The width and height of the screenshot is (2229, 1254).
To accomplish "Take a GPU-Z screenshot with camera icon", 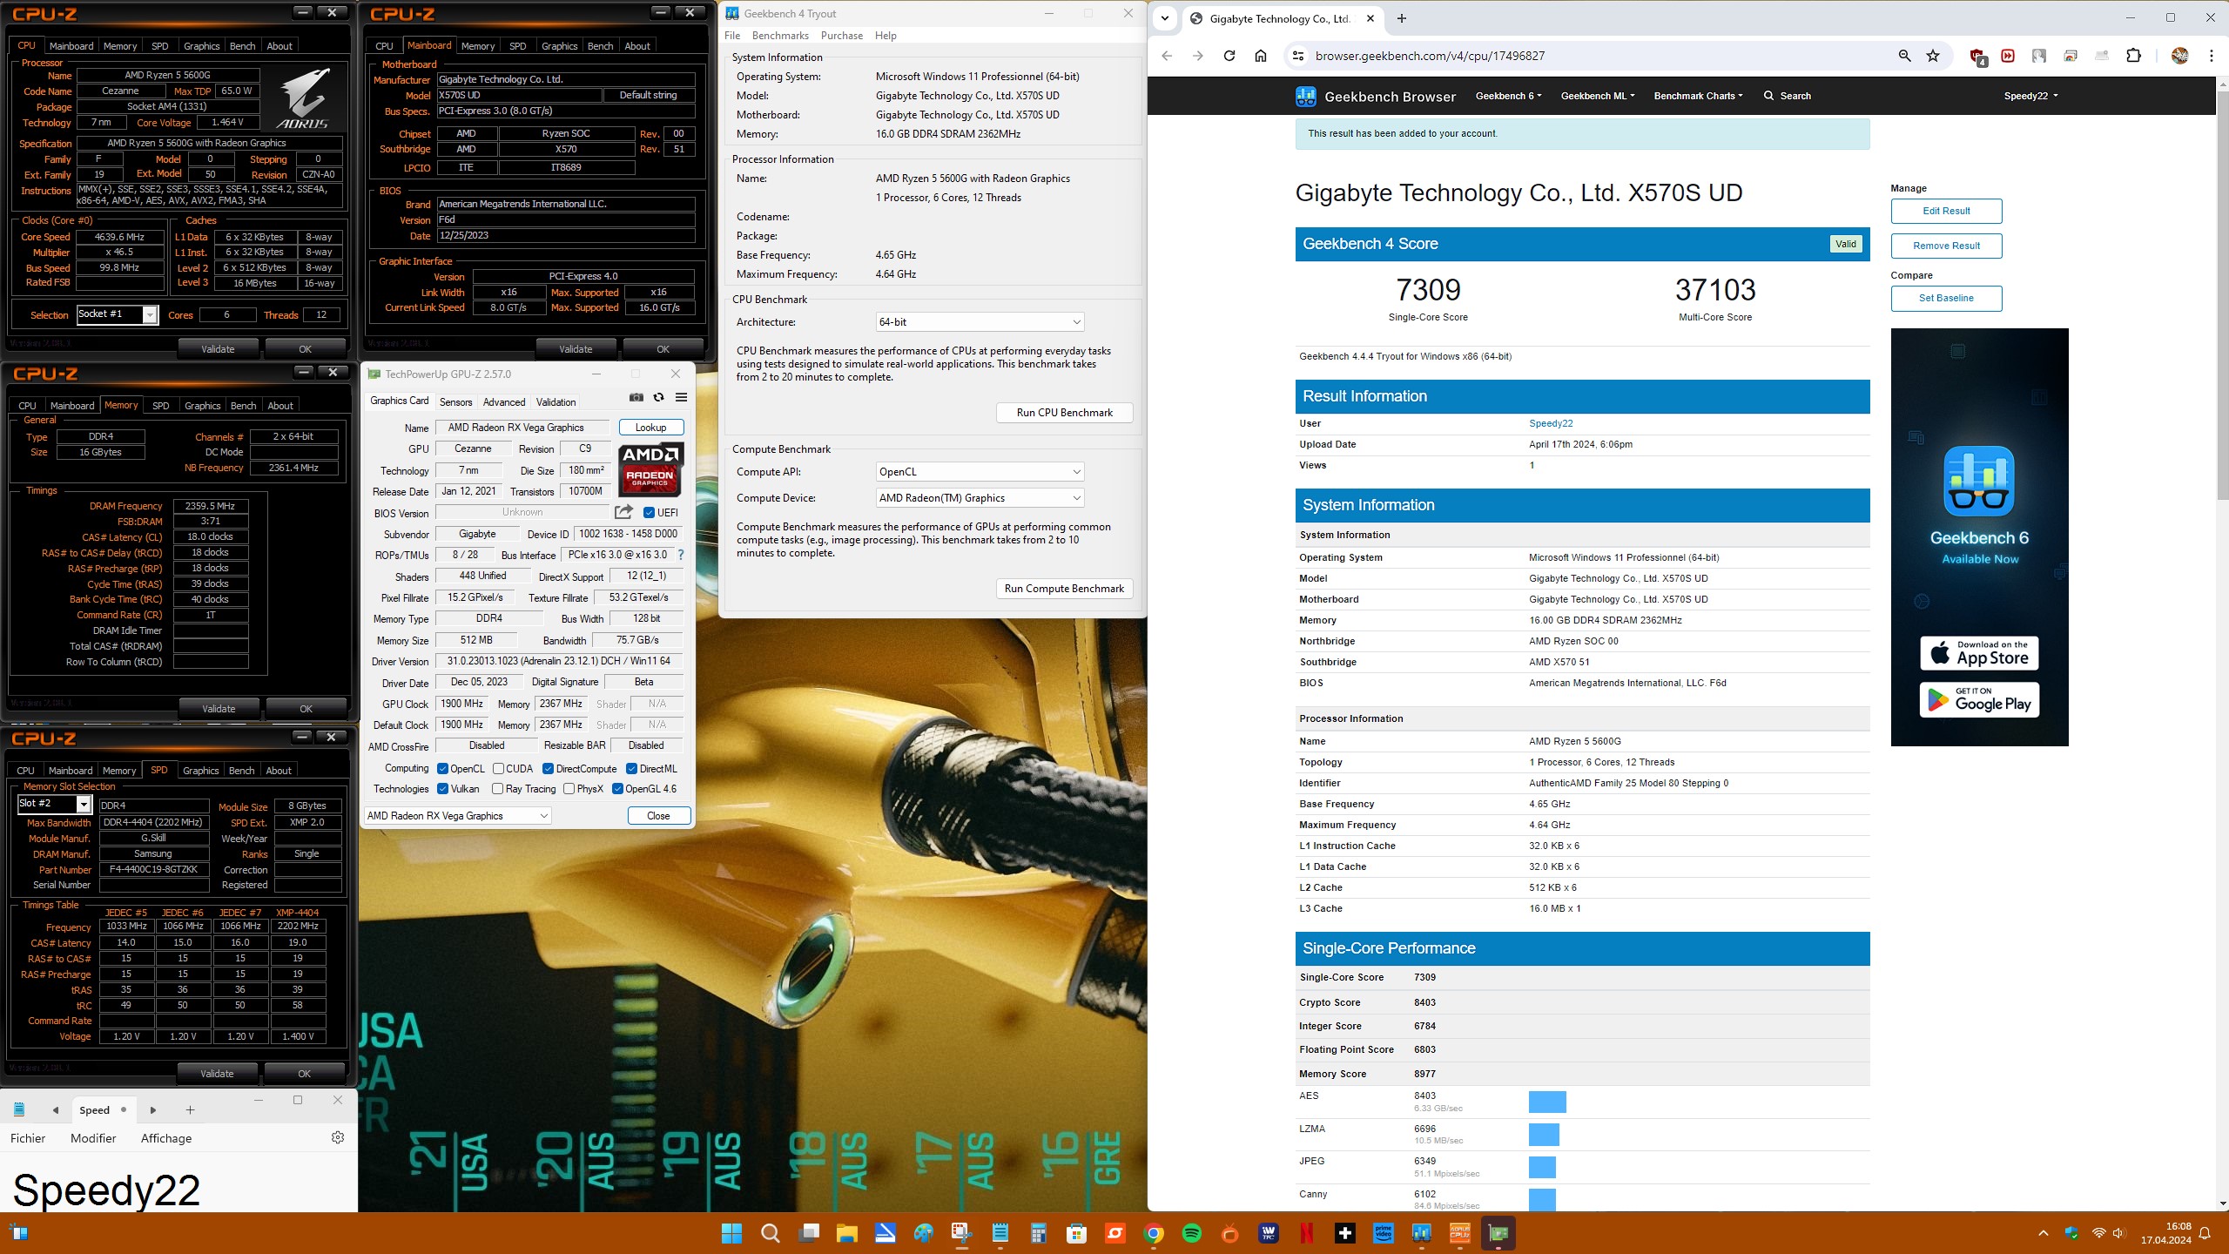I will click(636, 398).
